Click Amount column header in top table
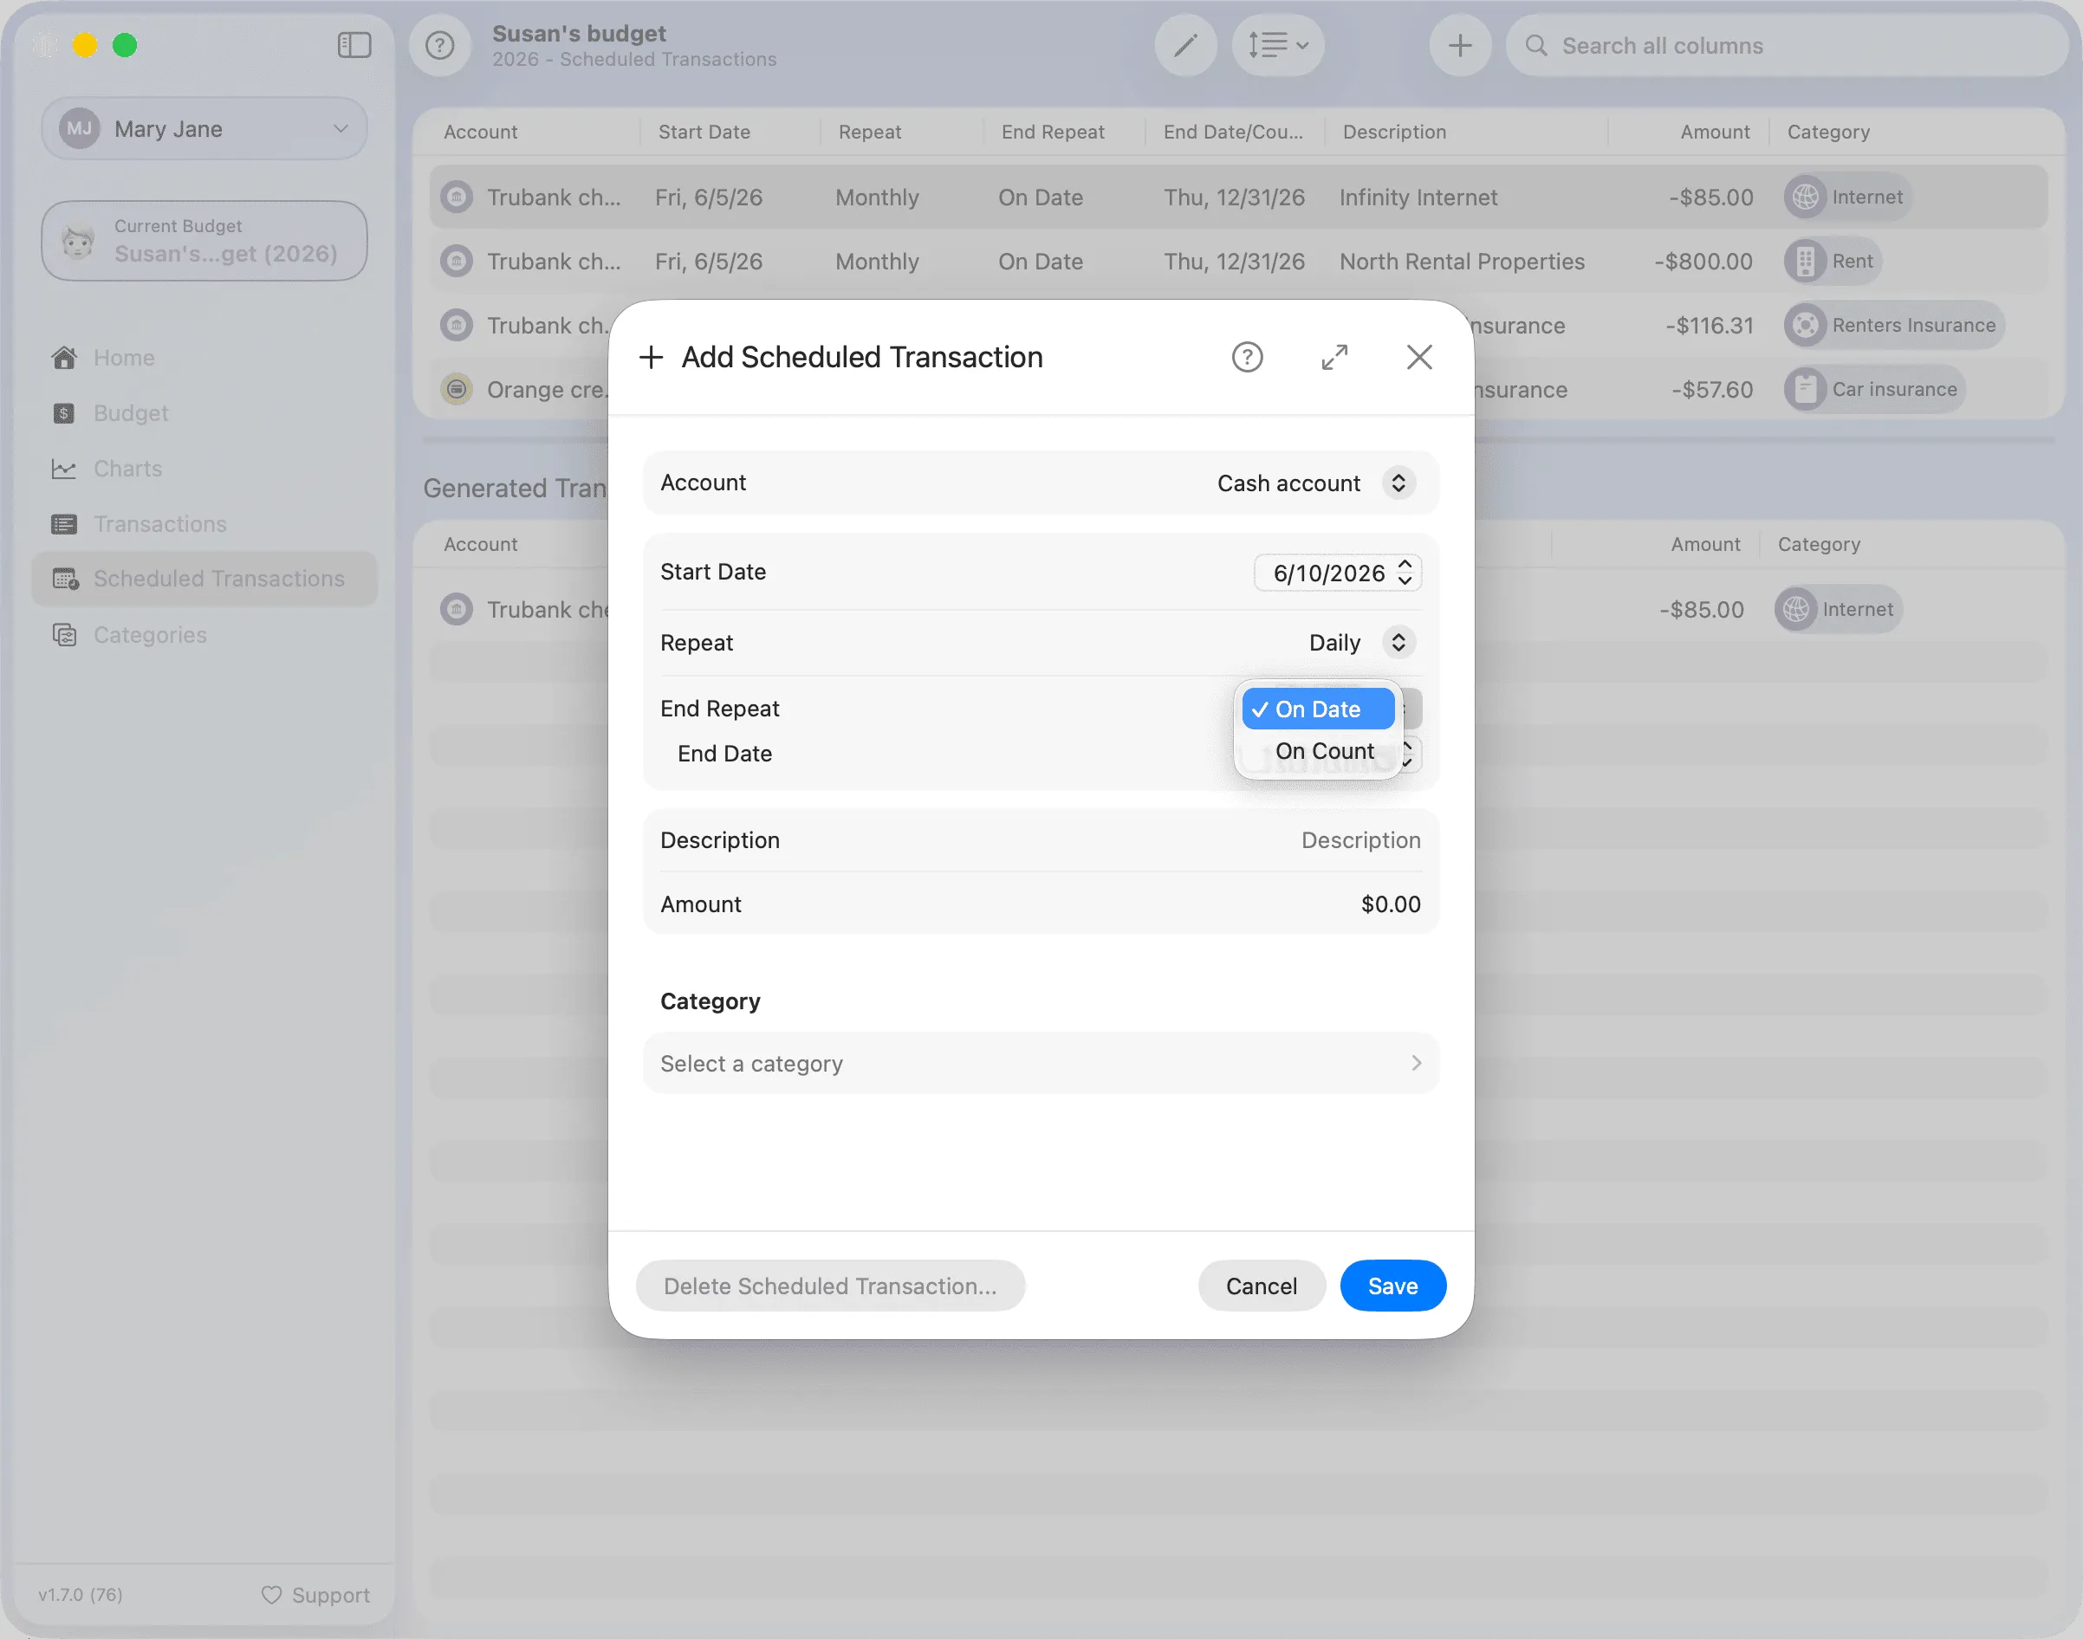 tap(1715, 133)
